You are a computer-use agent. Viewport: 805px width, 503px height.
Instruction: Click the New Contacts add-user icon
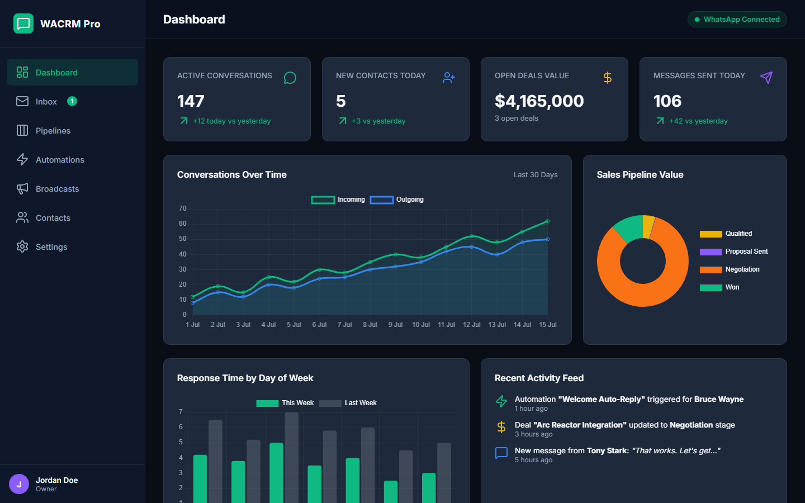(x=449, y=78)
